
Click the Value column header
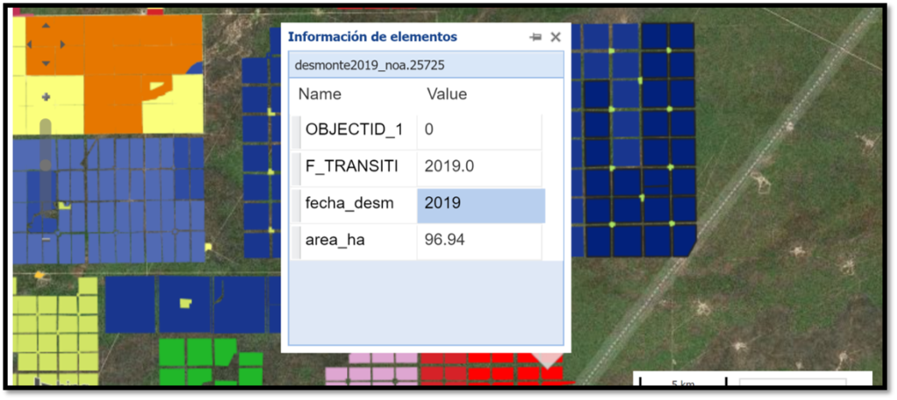[x=447, y=94]
